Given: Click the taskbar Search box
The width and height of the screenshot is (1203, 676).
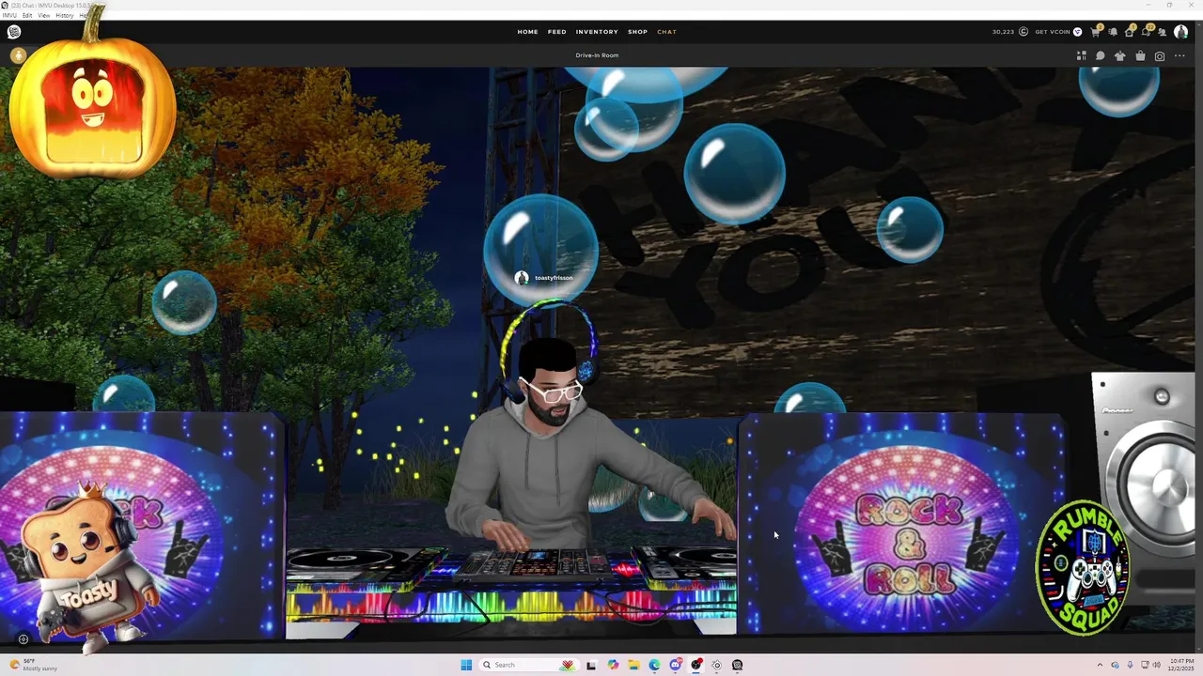Looking at the screenshot, I should [529, 665].
